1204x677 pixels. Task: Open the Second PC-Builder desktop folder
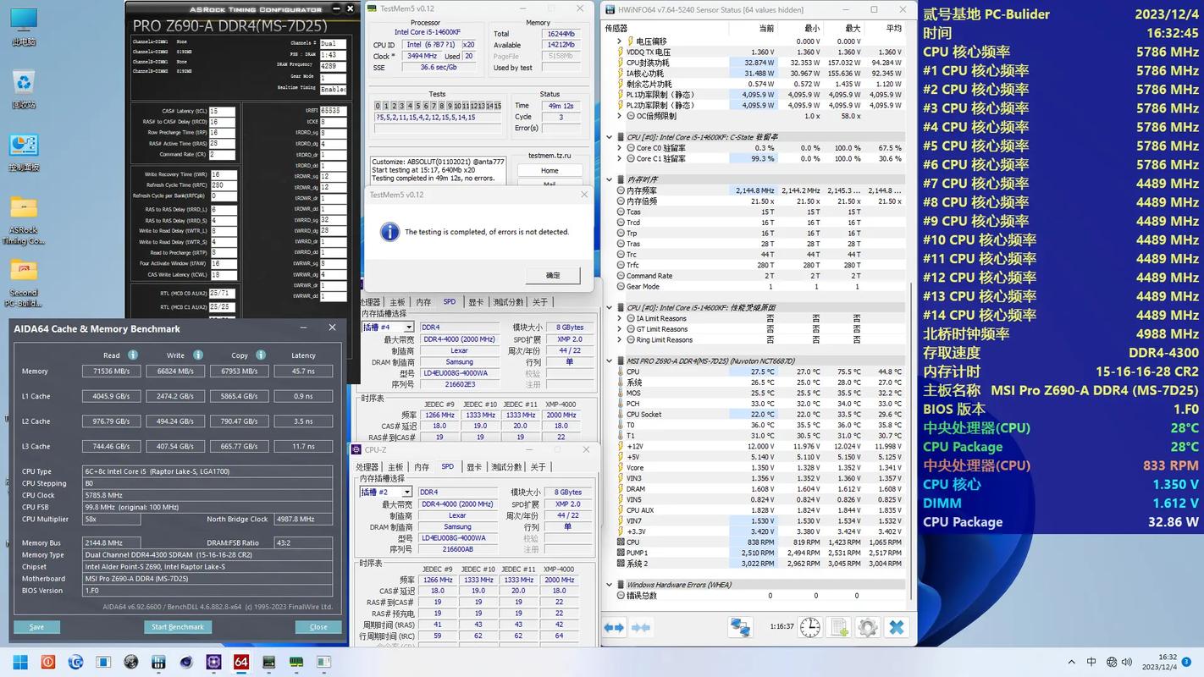point(24,283)
